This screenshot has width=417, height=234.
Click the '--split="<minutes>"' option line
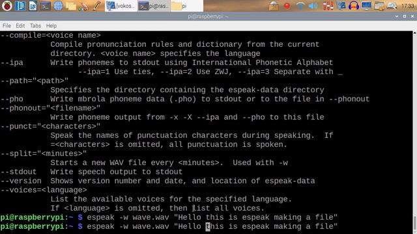tap(44, 153)
